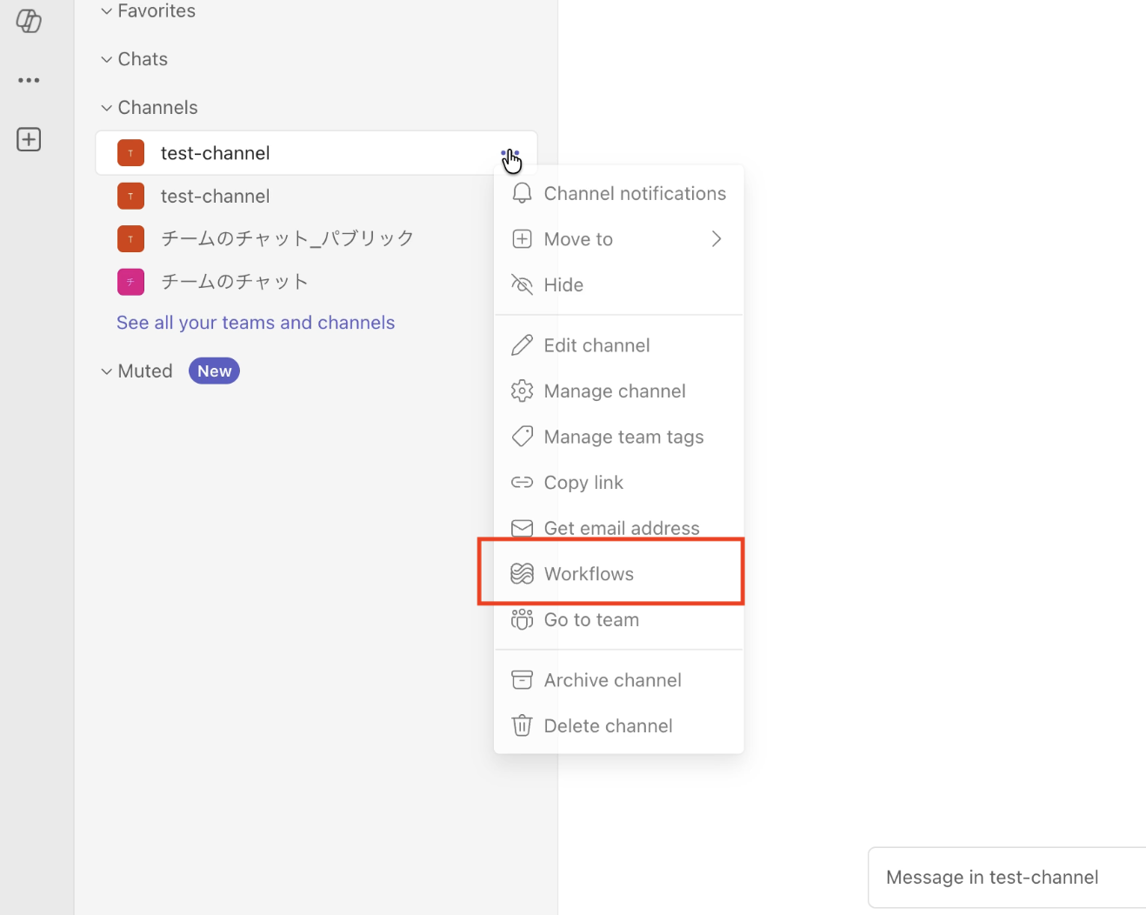Click the tag icon for Manage team tags

522,437
